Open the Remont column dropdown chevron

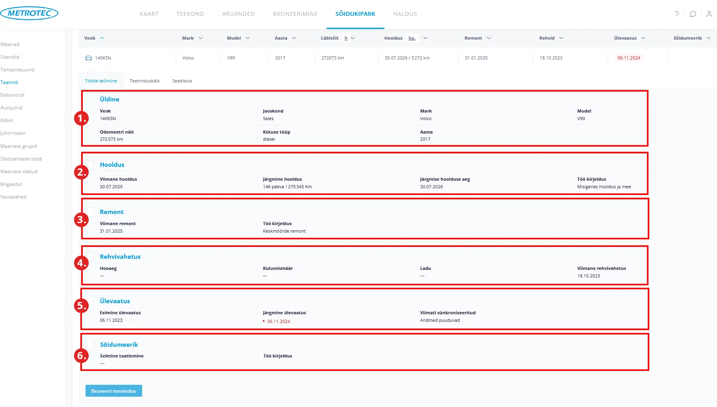(489, 38)
